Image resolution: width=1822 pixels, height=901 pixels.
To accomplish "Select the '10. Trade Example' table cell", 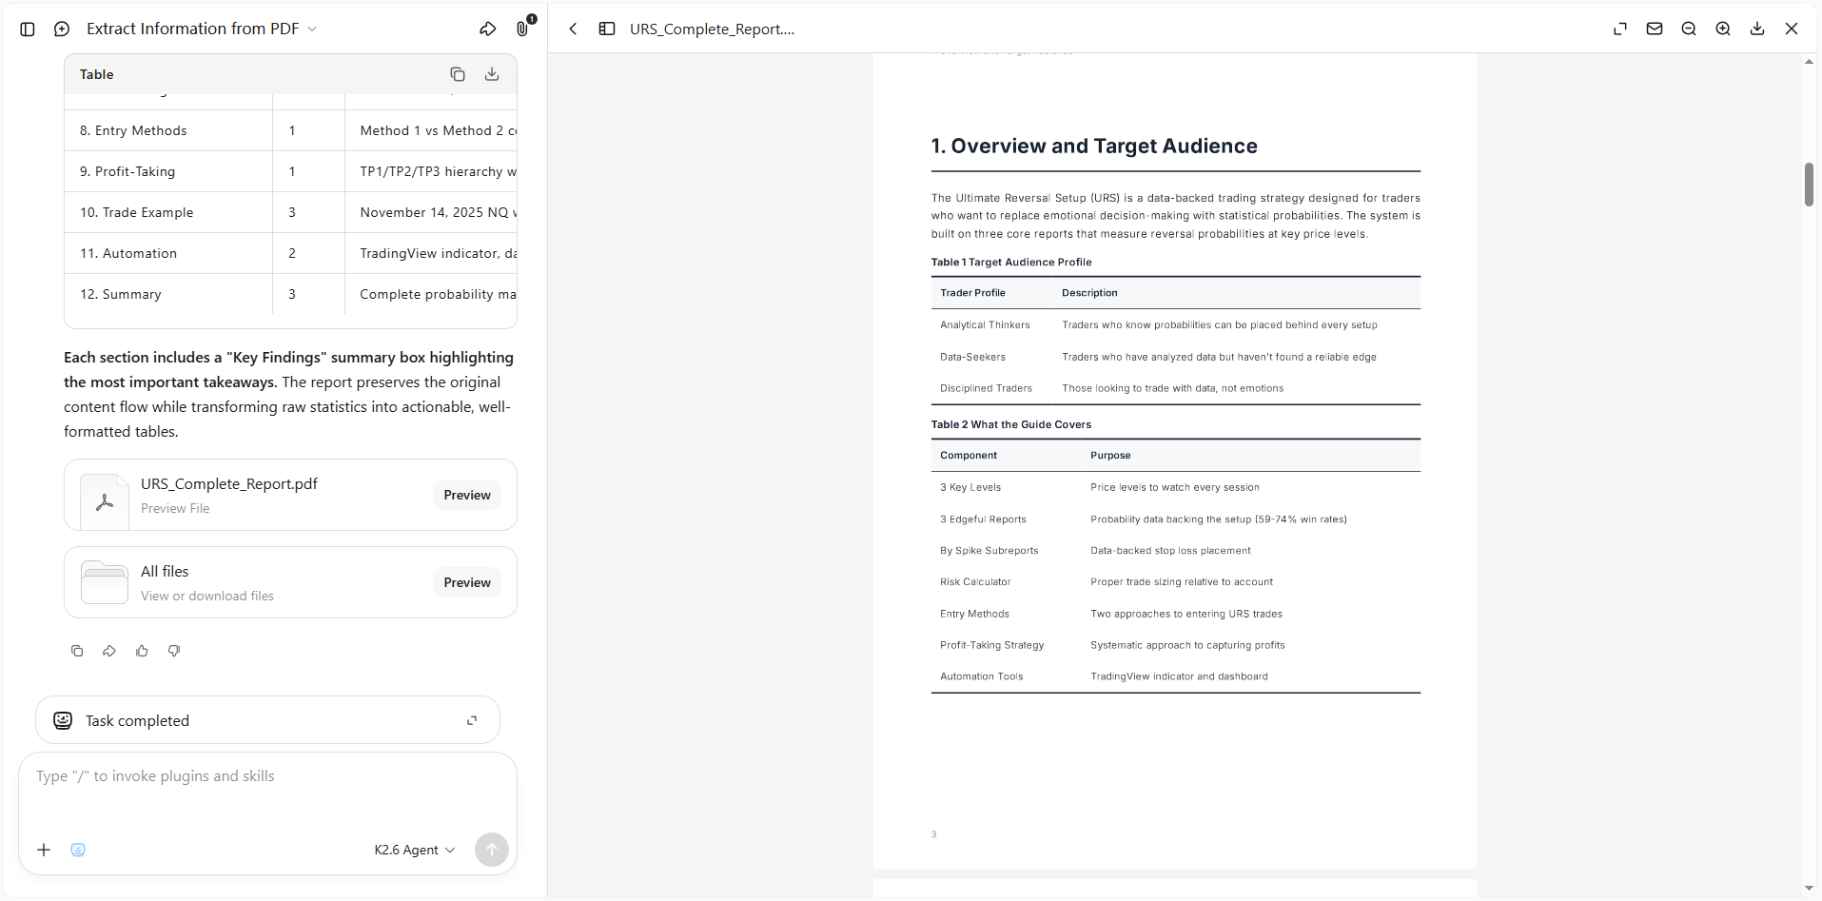I will (x=168, y=212).
